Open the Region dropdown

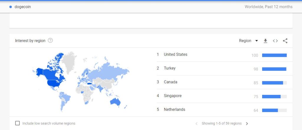[248, 41]
